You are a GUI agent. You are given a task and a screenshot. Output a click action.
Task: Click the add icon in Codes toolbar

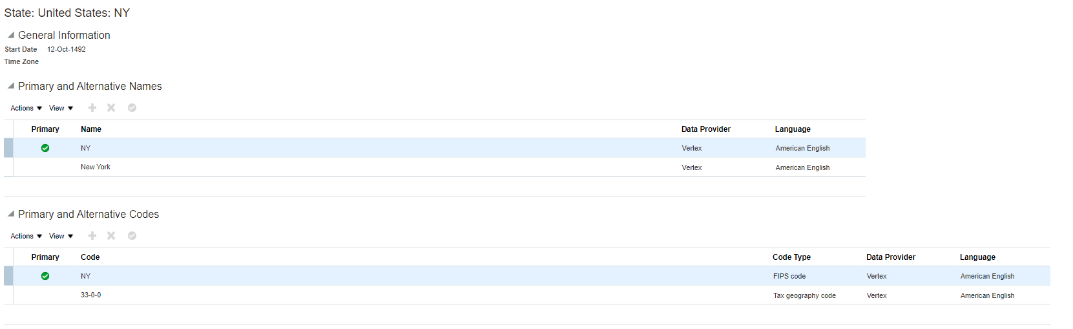point(92,236)
